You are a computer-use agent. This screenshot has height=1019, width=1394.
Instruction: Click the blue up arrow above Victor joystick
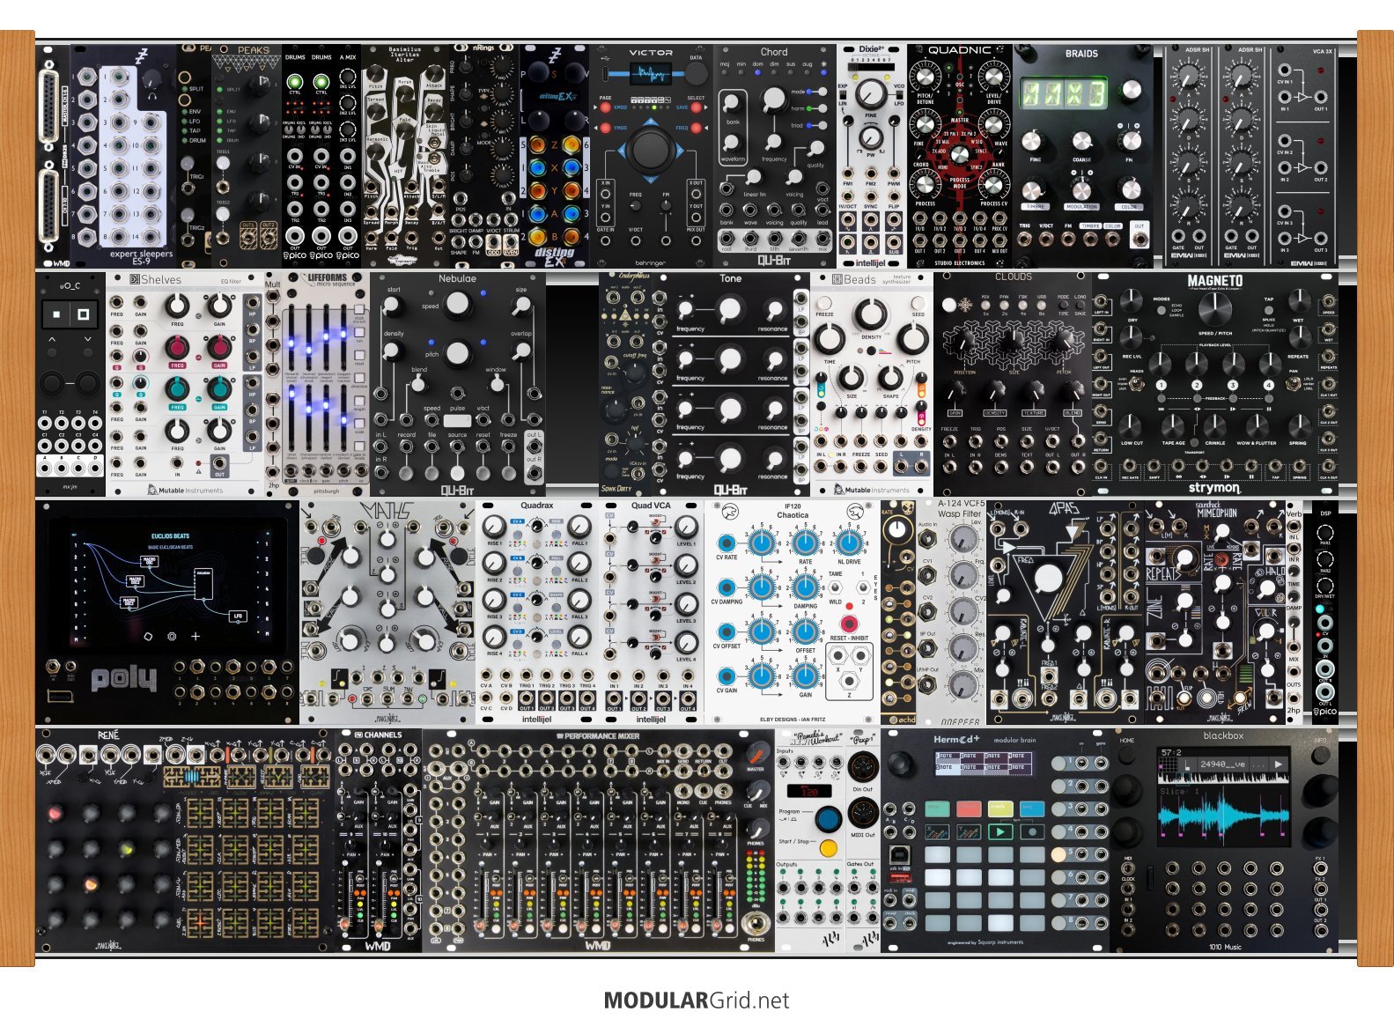click(651, 122)
